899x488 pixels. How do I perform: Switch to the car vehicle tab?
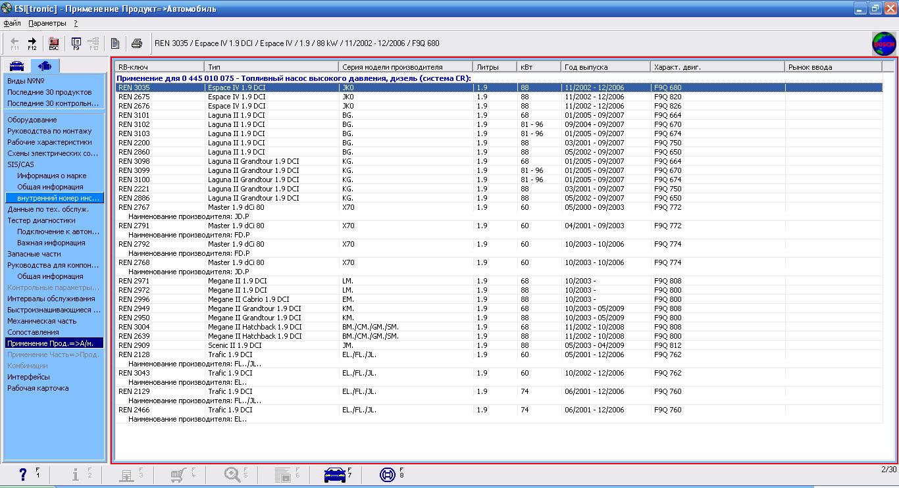coord(16,66)
